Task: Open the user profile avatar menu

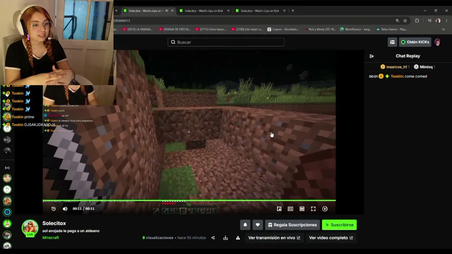Action: (438, 42)
